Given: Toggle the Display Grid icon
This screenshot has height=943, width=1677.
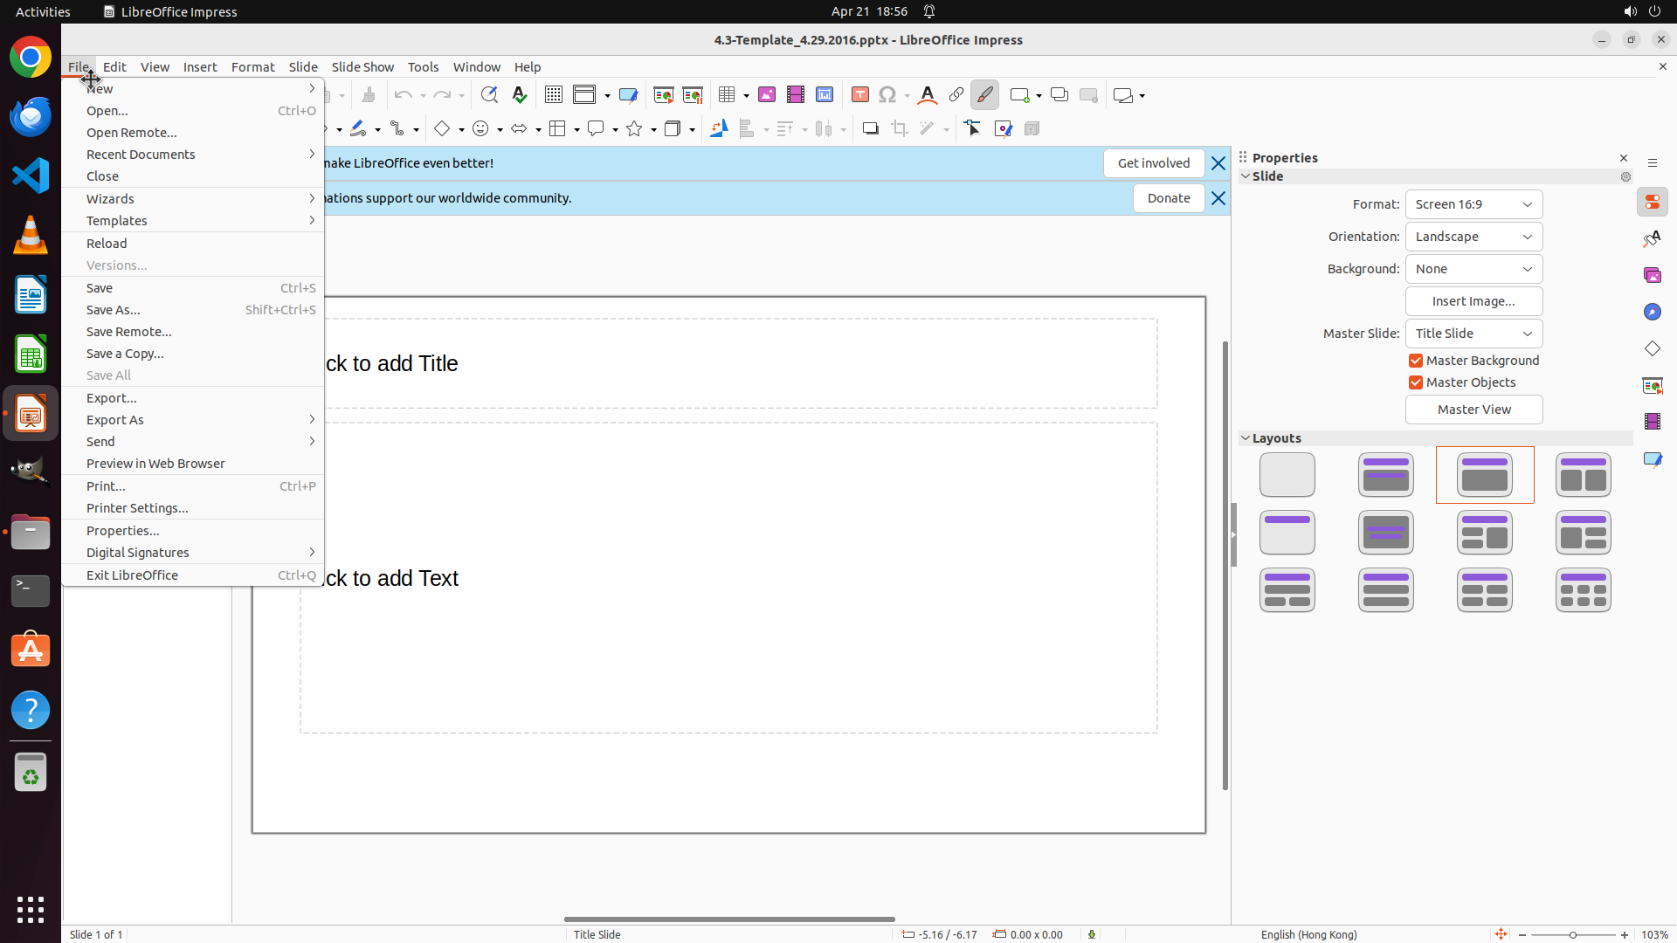Looking at the screenshot, I should click(554, 95).
